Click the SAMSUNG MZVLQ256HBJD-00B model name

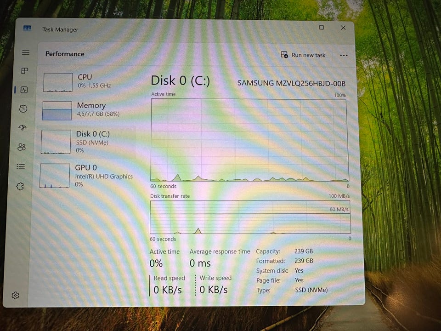pyautogui.click(x=291, y=83)
